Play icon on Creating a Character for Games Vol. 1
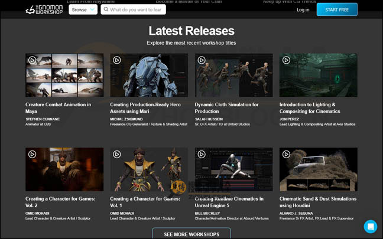383x239 pixels. click(117, 154)
